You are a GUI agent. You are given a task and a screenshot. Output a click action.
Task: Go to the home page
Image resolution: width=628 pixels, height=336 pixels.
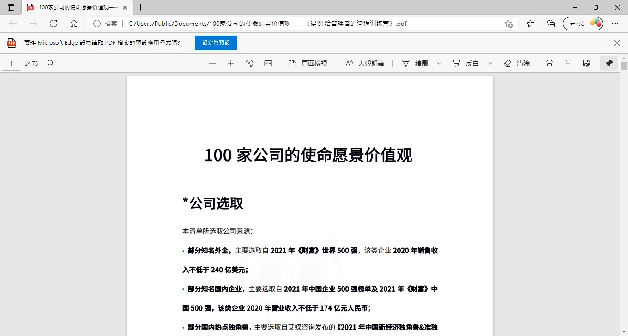tap(74, 24)
